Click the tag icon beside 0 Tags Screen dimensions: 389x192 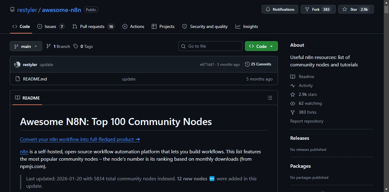click(76, 46)
